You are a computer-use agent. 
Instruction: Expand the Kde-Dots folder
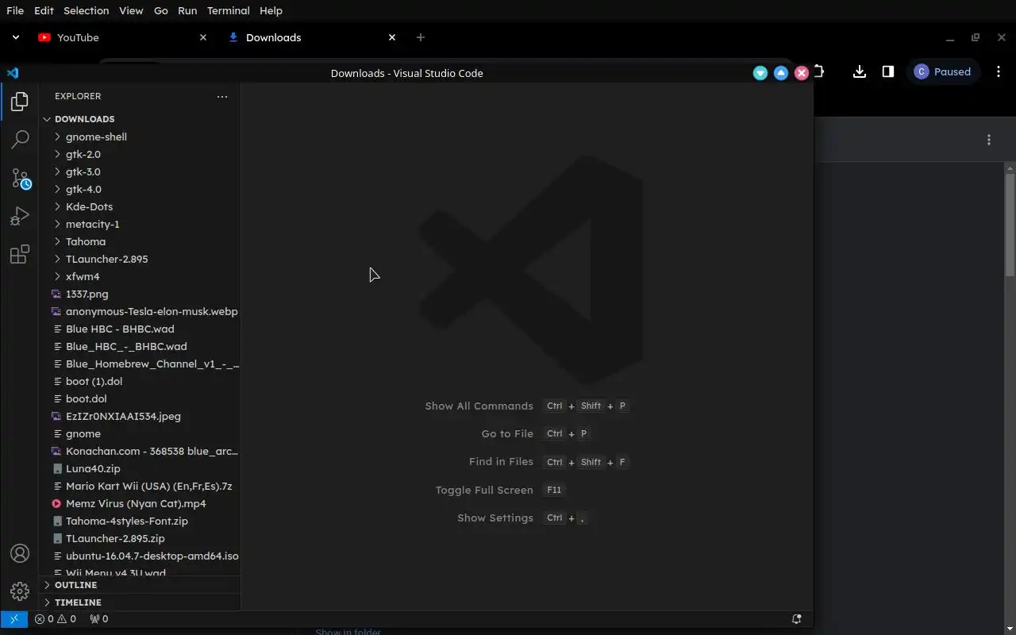point(140,206)
